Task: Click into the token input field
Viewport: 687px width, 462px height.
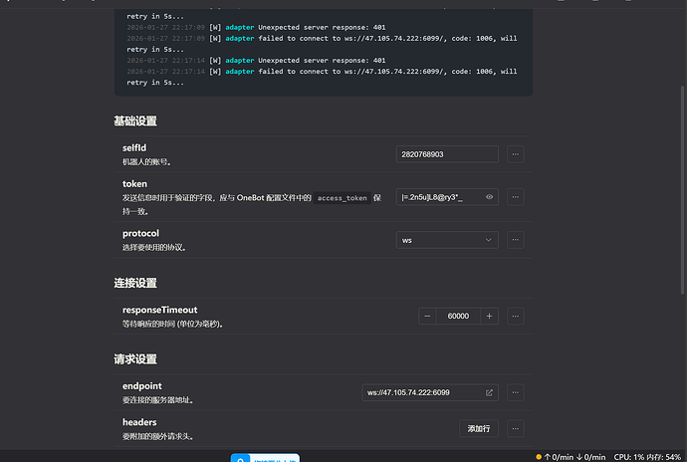Action: (x=438, y=197)
